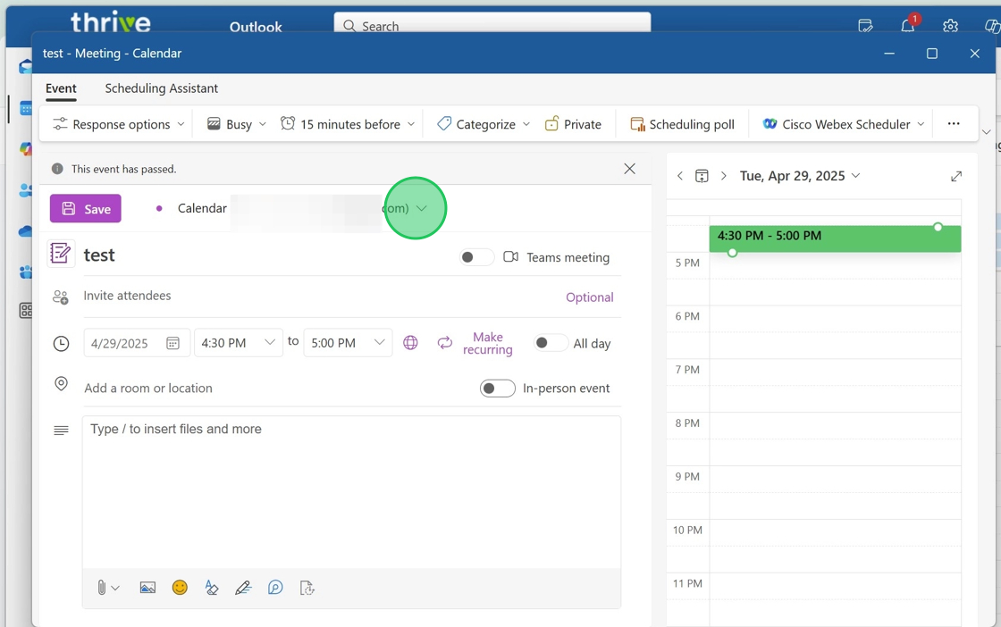Image resolution: width=1001 pixels, height=627 pixels.
Task: Click the Save button
Action: coord(86,209)
